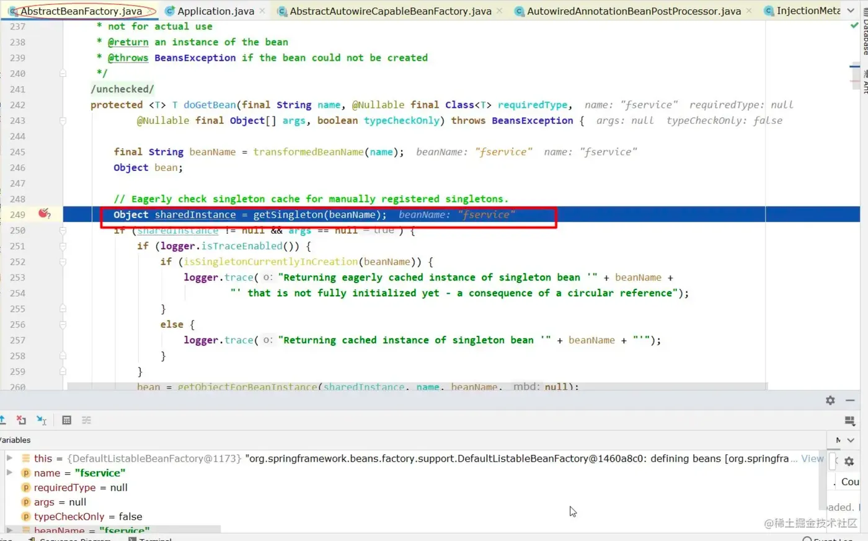Click the Variables panel header
Viewport: 868px width, 541px height.
(15, 440)
